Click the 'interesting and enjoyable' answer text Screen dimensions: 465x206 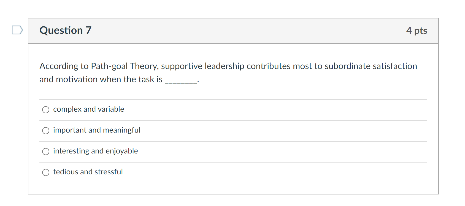[x=96, y=151]
